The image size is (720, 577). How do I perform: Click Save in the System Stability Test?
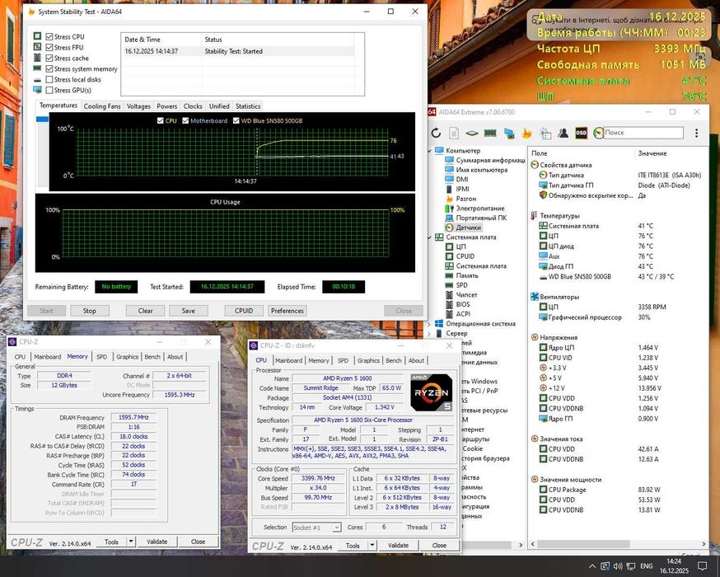pos(189,311)
